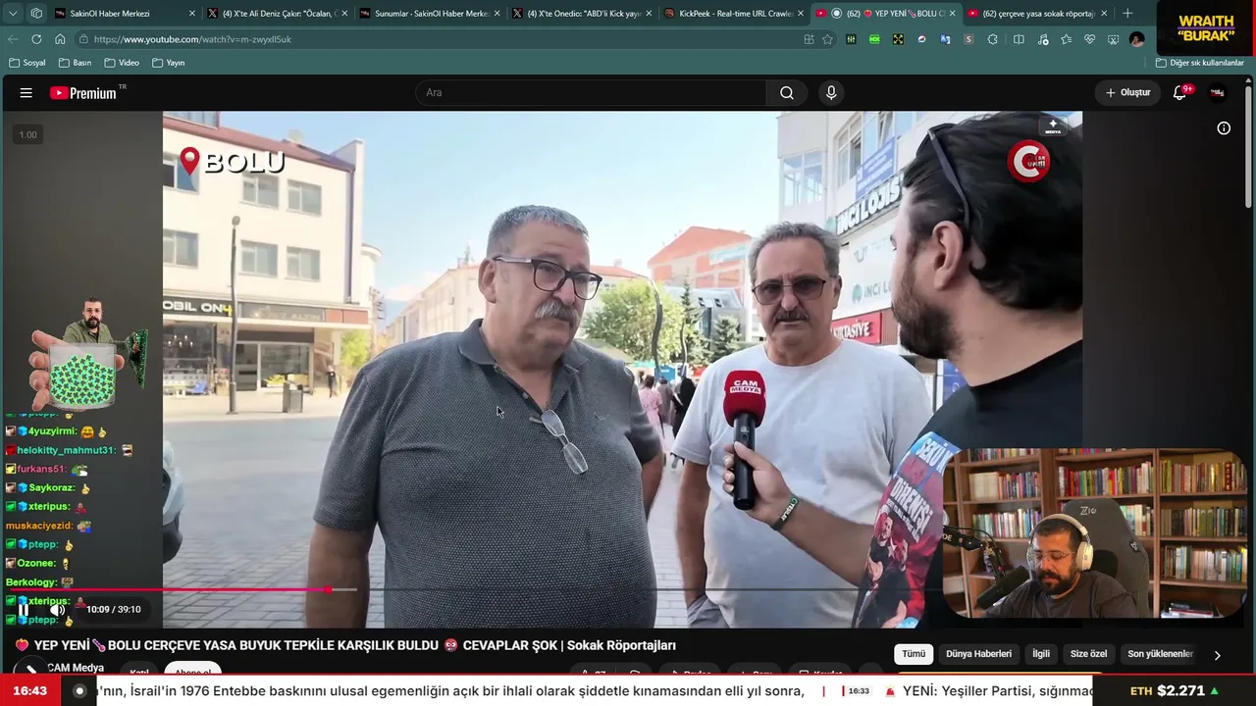This screenshot has height=706, width=1256.
Task: Open the YouTube account avatar menu
Action: (x=1218, y=93)
